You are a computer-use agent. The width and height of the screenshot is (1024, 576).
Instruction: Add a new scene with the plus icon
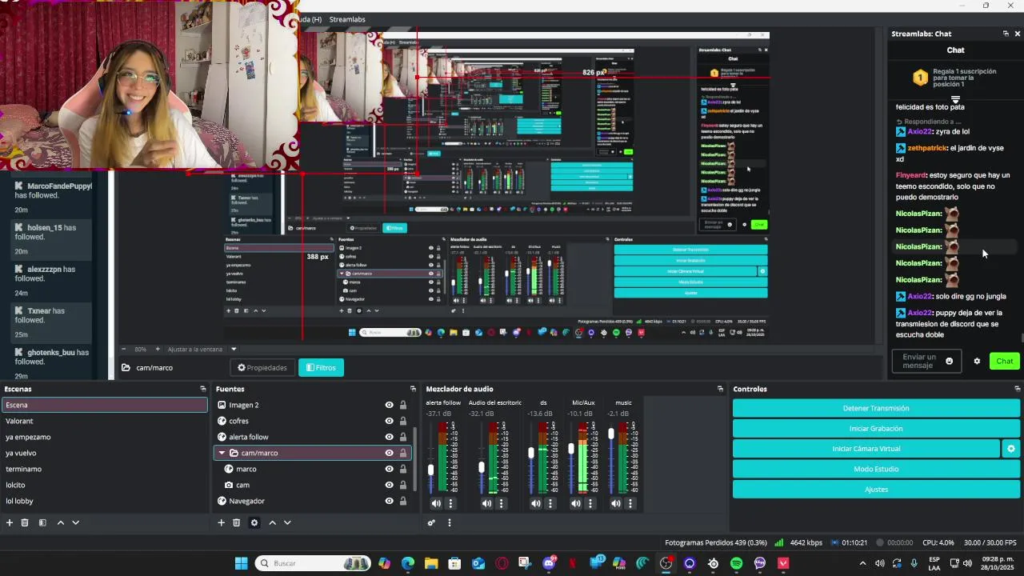click(x=10, y=522)
